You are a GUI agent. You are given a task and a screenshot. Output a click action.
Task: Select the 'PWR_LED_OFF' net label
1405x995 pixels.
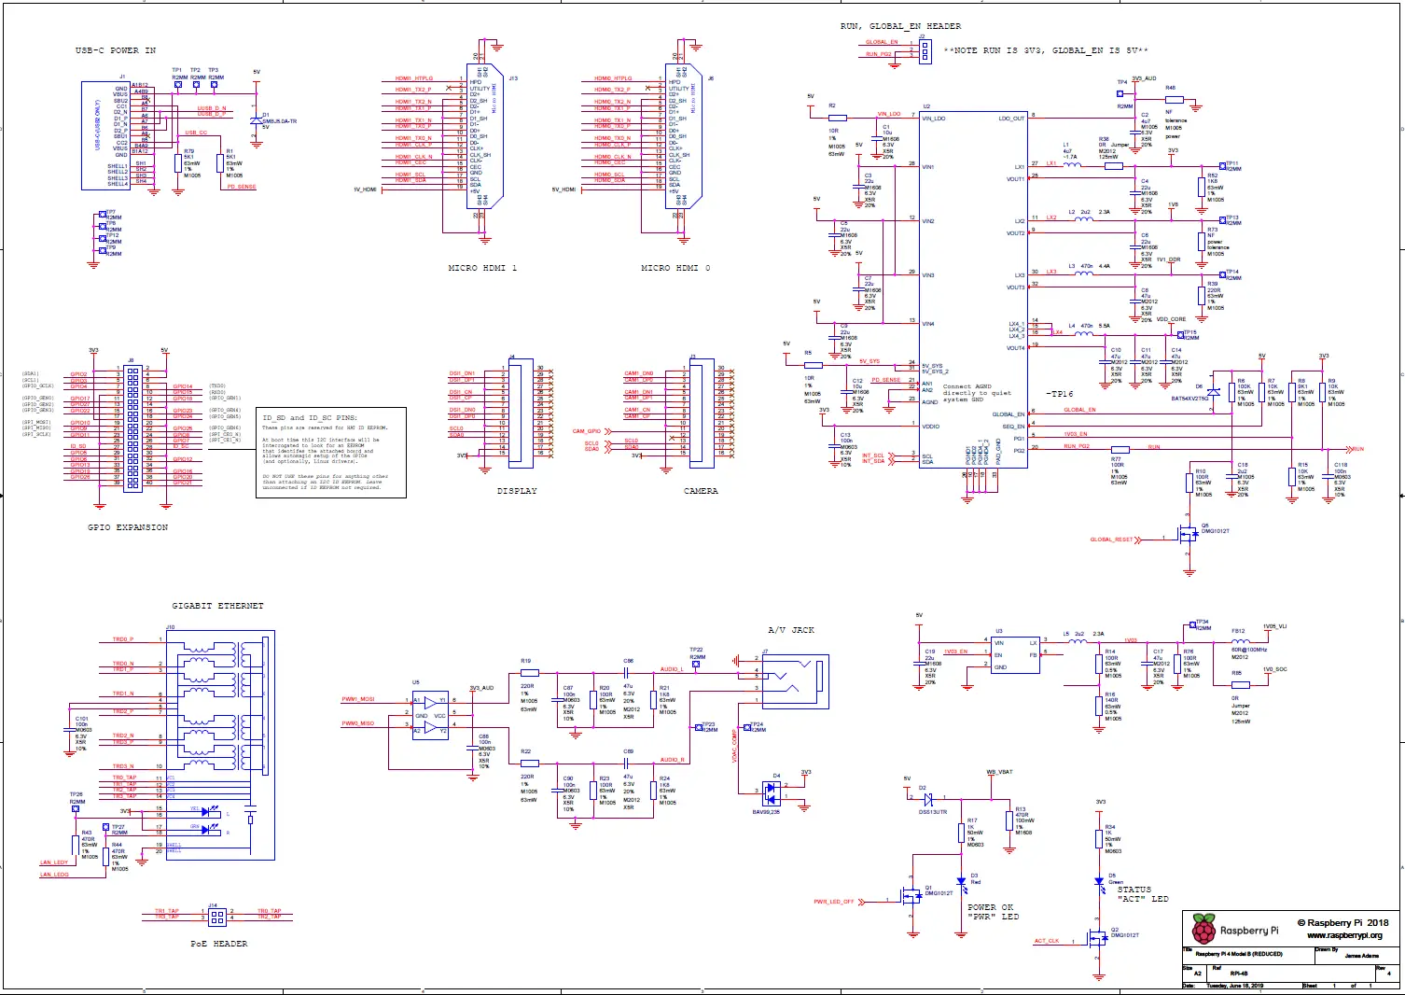coord(833,902)
